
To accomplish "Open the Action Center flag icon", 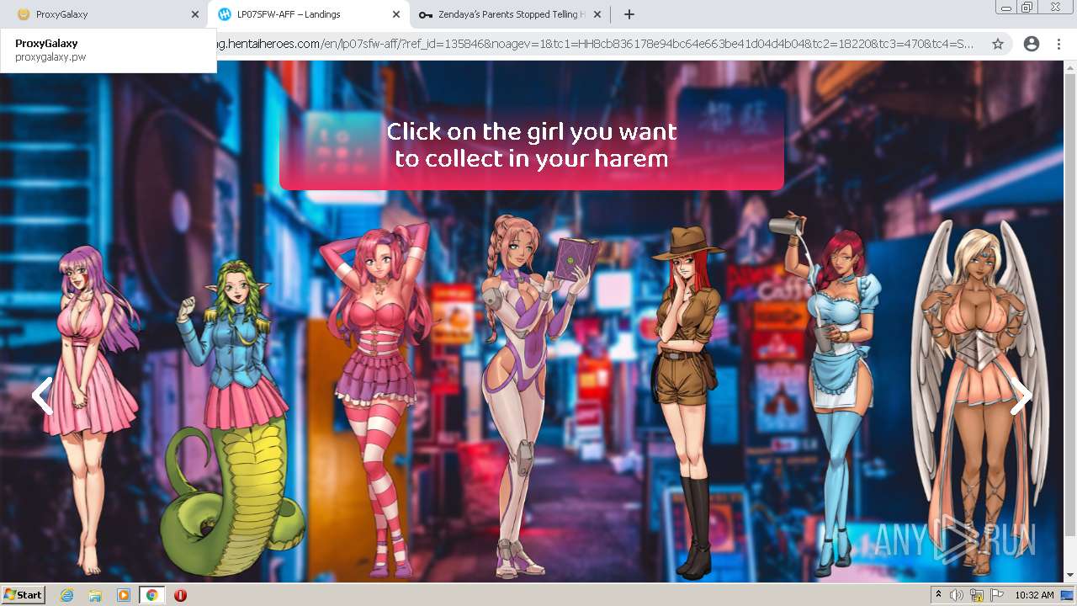I will click(x=996, y=595).
